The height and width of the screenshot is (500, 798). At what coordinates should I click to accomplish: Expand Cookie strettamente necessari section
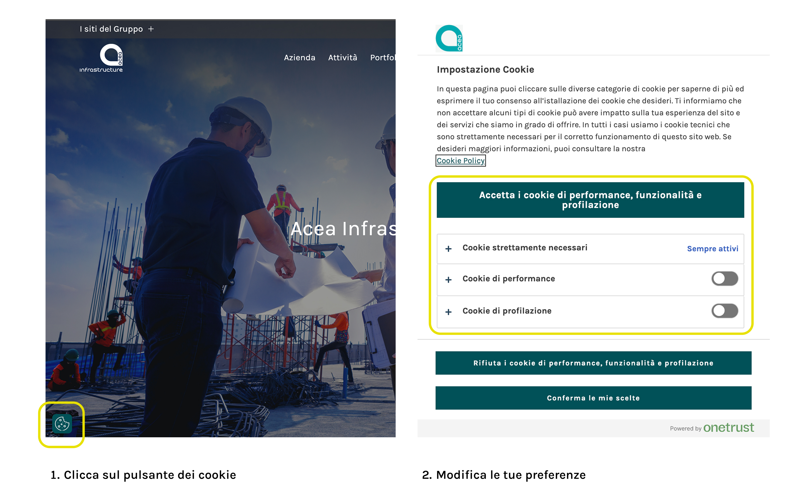448,249
